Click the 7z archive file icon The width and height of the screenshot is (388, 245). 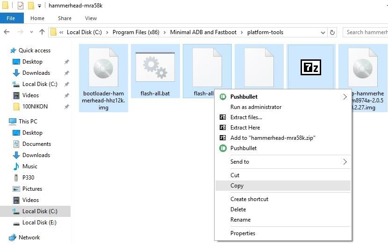pos(310,67)
